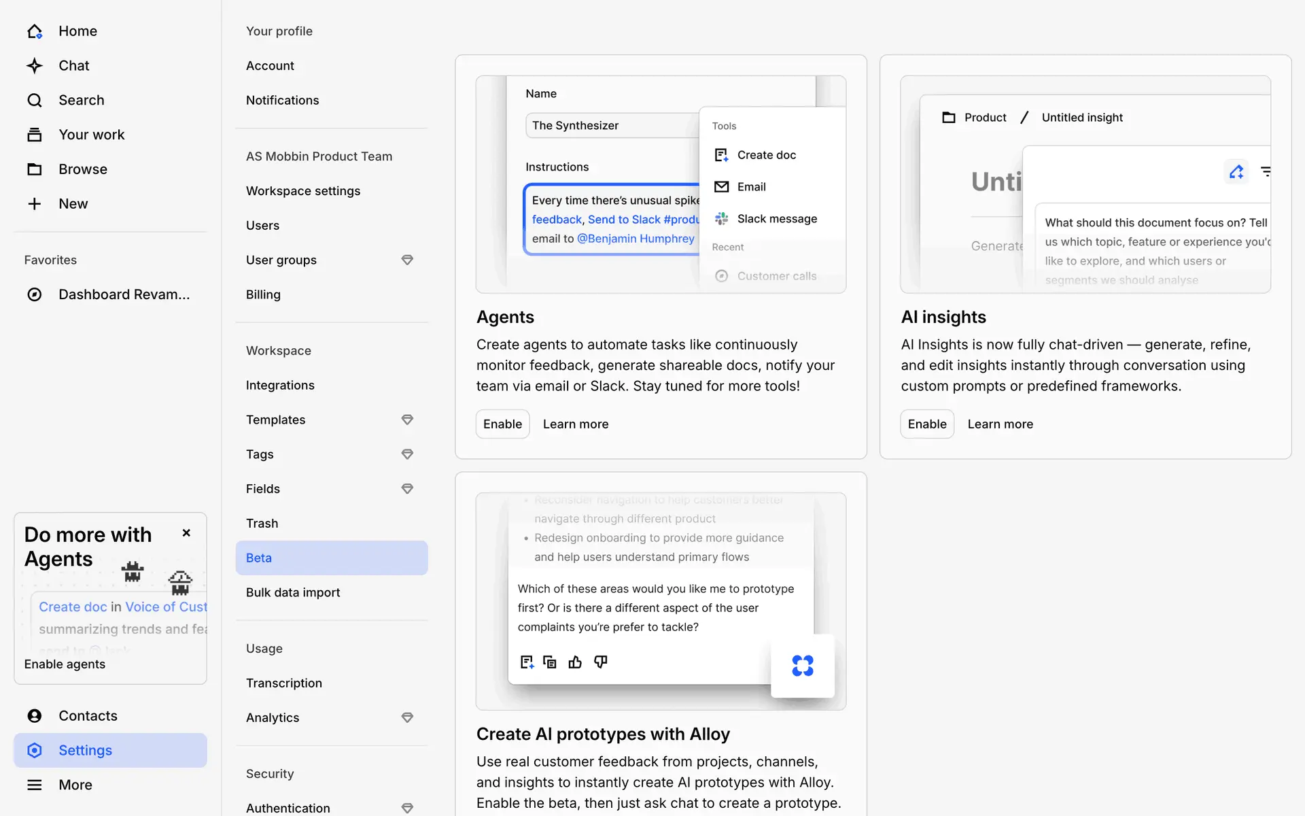Click the New plus icon
1305x816 pixels.
click(x=35, y=204)
